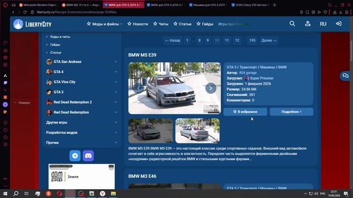353x198 pixels.
Task: Open the Twitch icon in Opera sidebar
Action: (6, 82)
